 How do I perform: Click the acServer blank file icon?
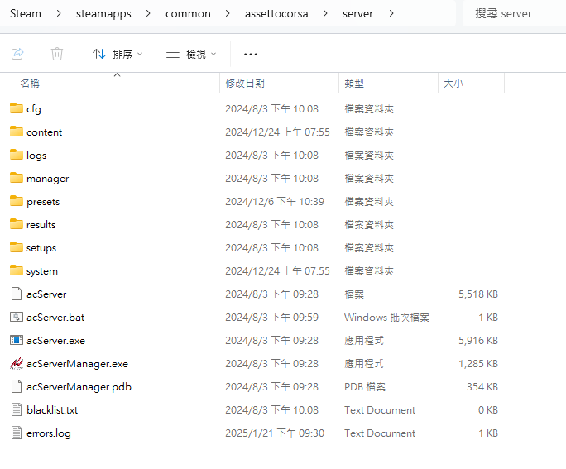17,294
